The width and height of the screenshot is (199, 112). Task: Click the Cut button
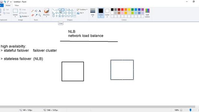6,10
